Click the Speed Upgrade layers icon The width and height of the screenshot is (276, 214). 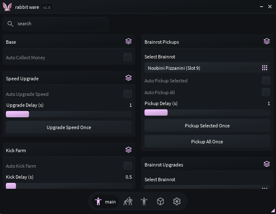[129, 78]
